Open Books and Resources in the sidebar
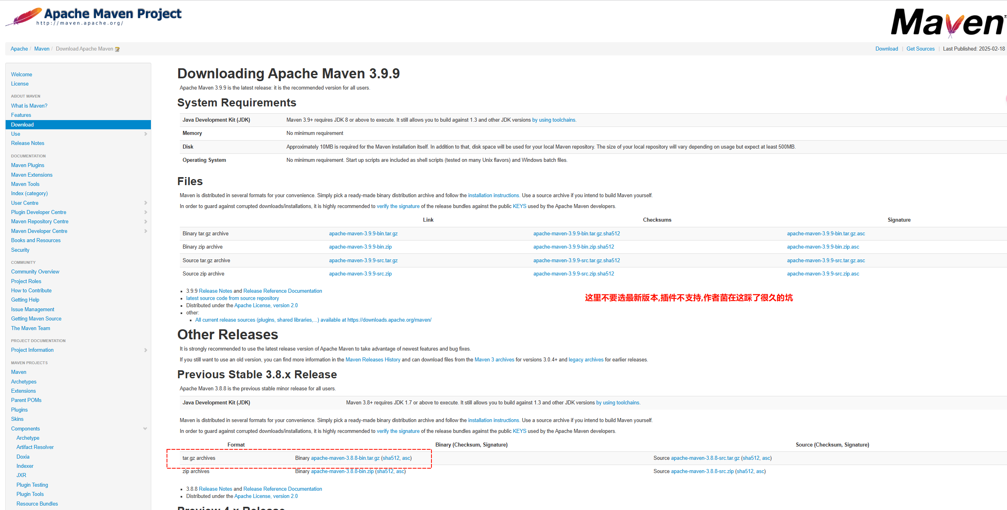 click(x=36, y=241)
